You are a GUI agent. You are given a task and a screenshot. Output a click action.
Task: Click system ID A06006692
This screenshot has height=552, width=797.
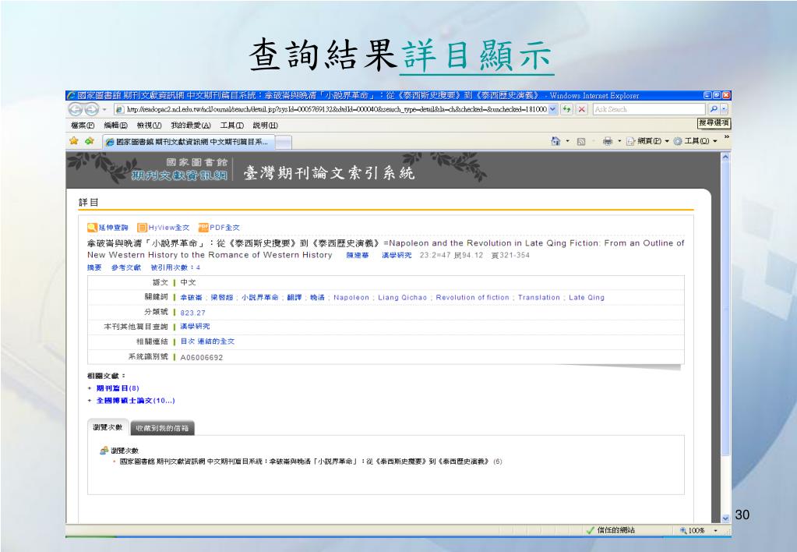202,358
